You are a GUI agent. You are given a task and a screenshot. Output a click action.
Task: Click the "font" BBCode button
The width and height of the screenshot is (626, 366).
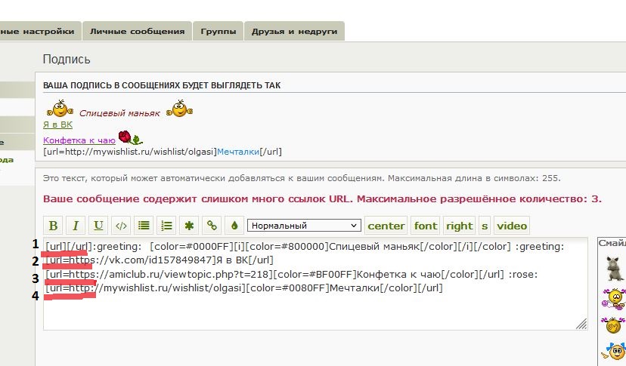[x=426, y=225]
